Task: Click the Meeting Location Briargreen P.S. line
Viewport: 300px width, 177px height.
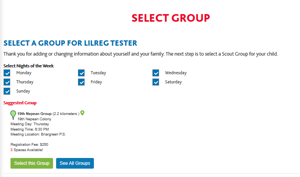Action: (x=38, y=134)
